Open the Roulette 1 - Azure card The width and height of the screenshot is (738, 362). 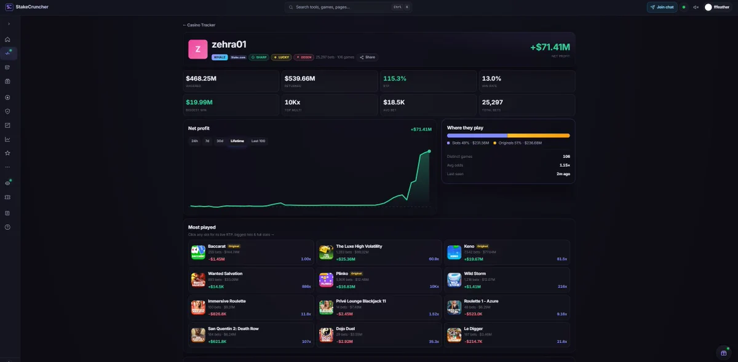507,307
